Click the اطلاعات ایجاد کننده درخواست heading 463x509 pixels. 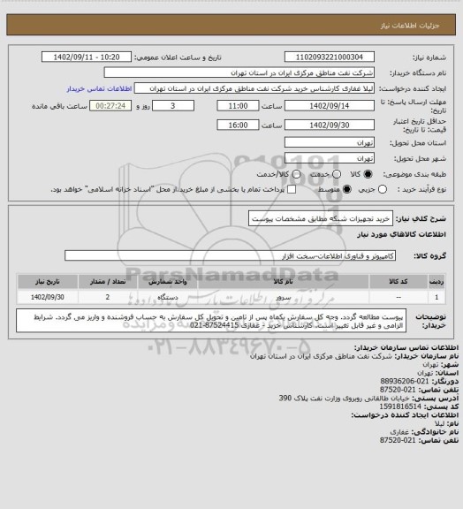pyautogui.click(x=405, y=414)
